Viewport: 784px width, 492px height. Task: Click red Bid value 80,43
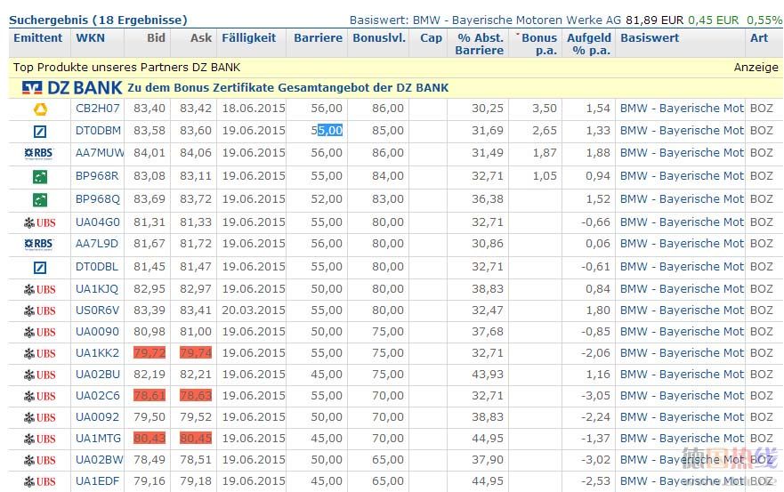(x=150, y=439)
